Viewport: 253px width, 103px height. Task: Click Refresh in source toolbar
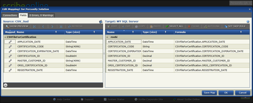[x=75, y=26]
